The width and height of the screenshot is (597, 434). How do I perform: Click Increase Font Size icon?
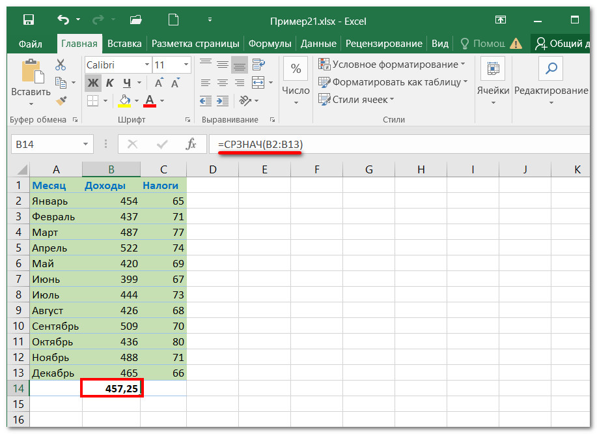[159, 83]
